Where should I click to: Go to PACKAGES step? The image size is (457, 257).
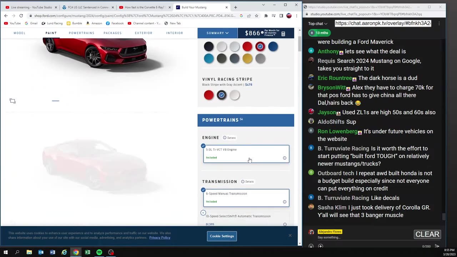coord(112,33)
